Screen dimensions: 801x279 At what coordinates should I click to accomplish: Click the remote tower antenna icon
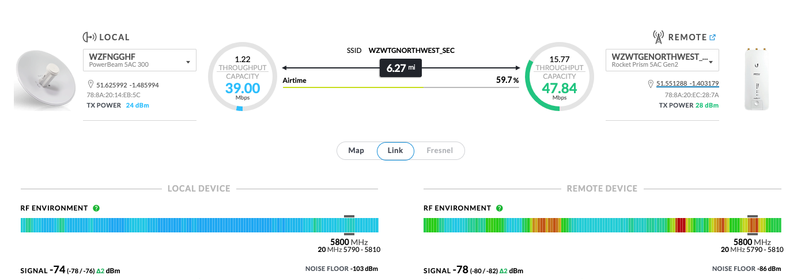point(658,37)
